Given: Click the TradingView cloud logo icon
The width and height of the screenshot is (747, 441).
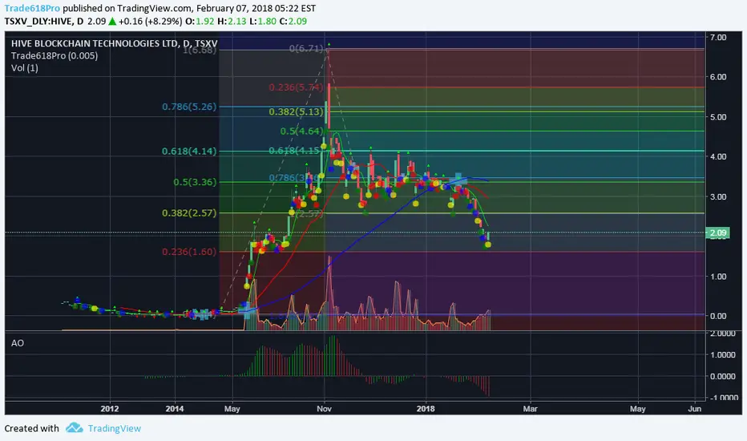Looking at the screenshot, I should [75, 427].
